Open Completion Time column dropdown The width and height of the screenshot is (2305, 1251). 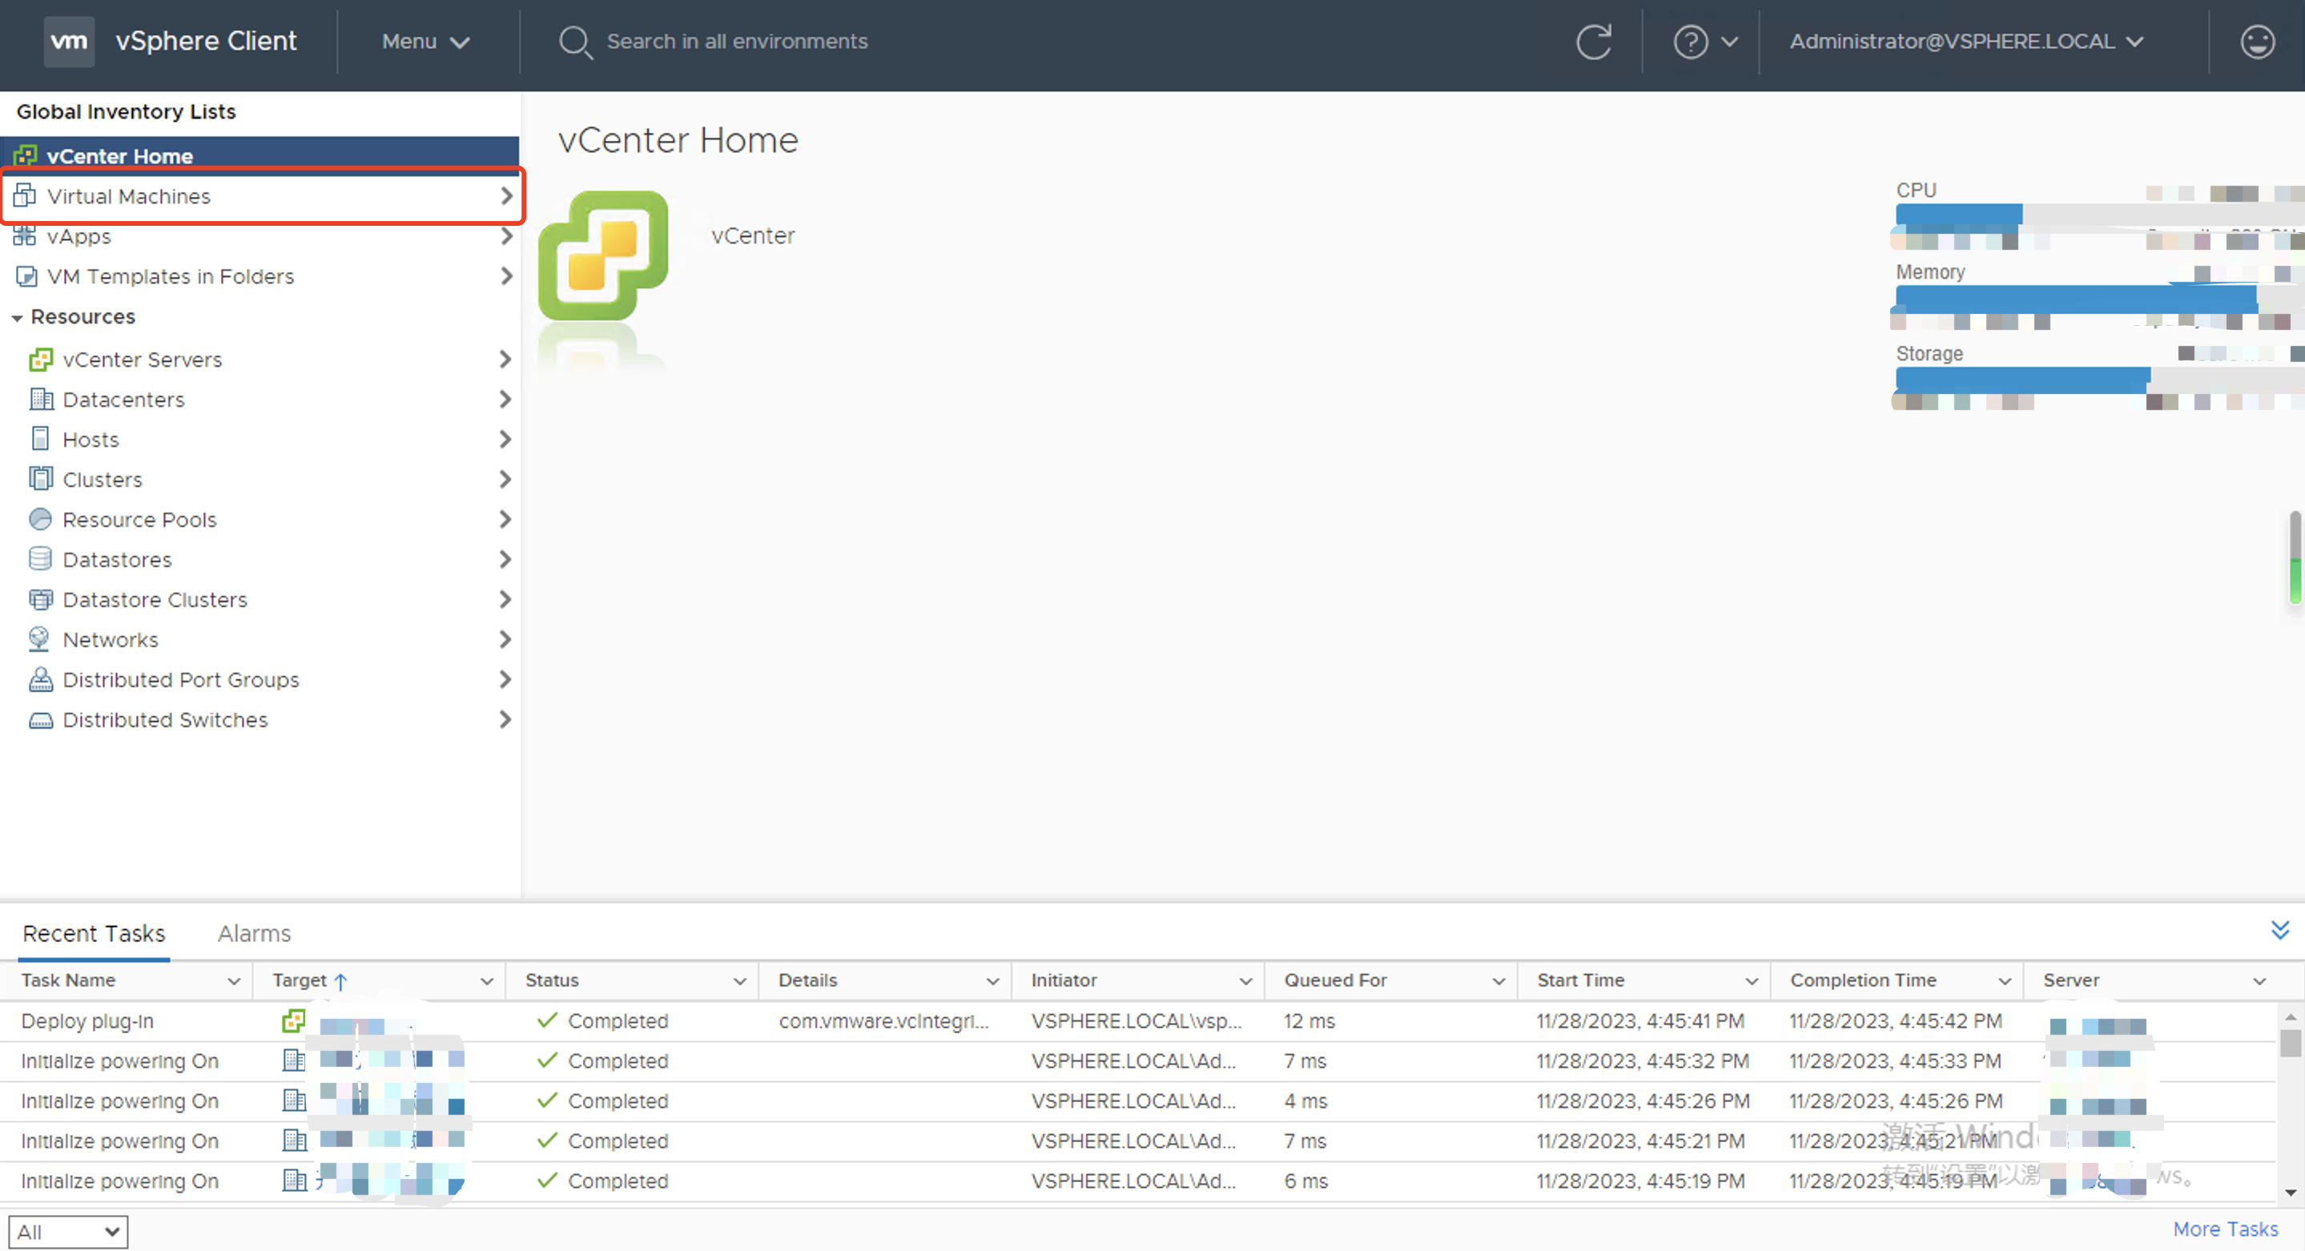2005,982
